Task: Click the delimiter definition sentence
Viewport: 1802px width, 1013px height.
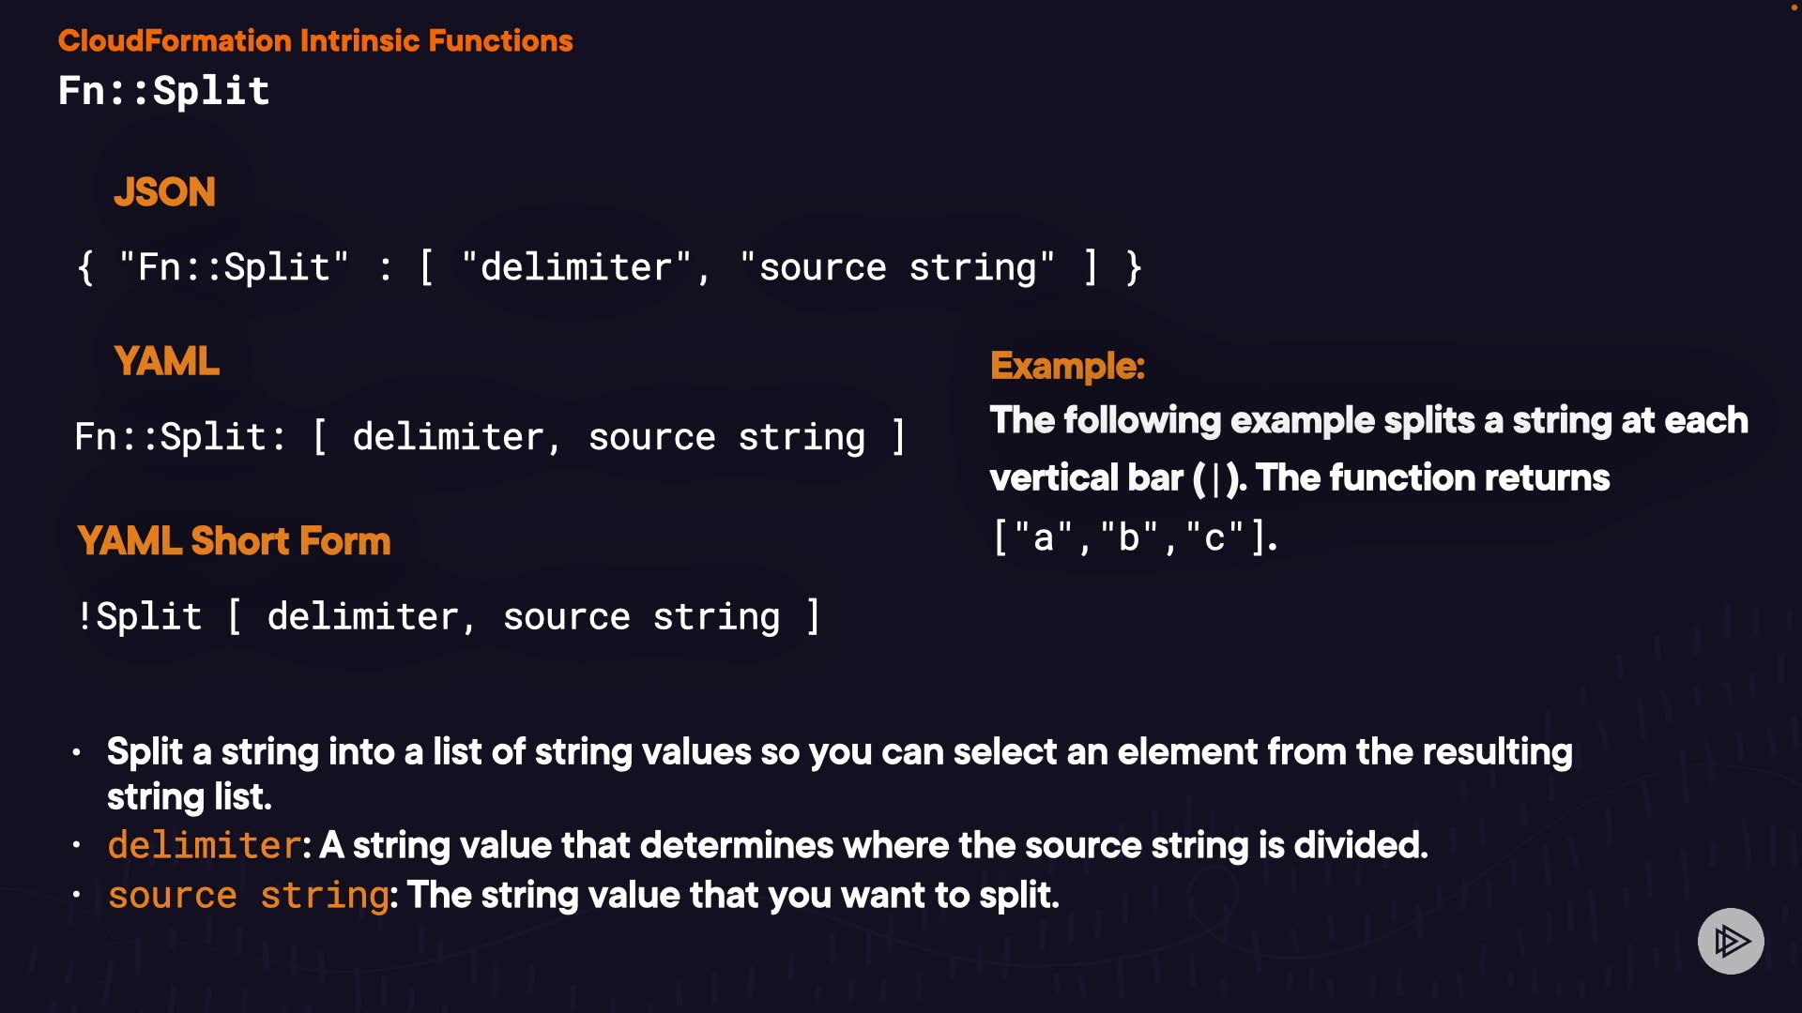Action: (x=873, y=845)
